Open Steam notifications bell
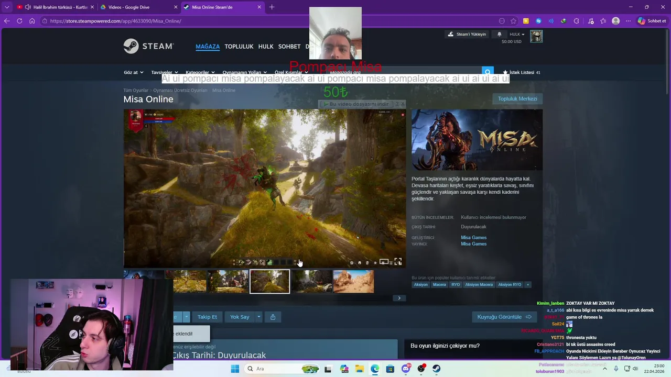The image size is (671, 377). tap(499, 34)
